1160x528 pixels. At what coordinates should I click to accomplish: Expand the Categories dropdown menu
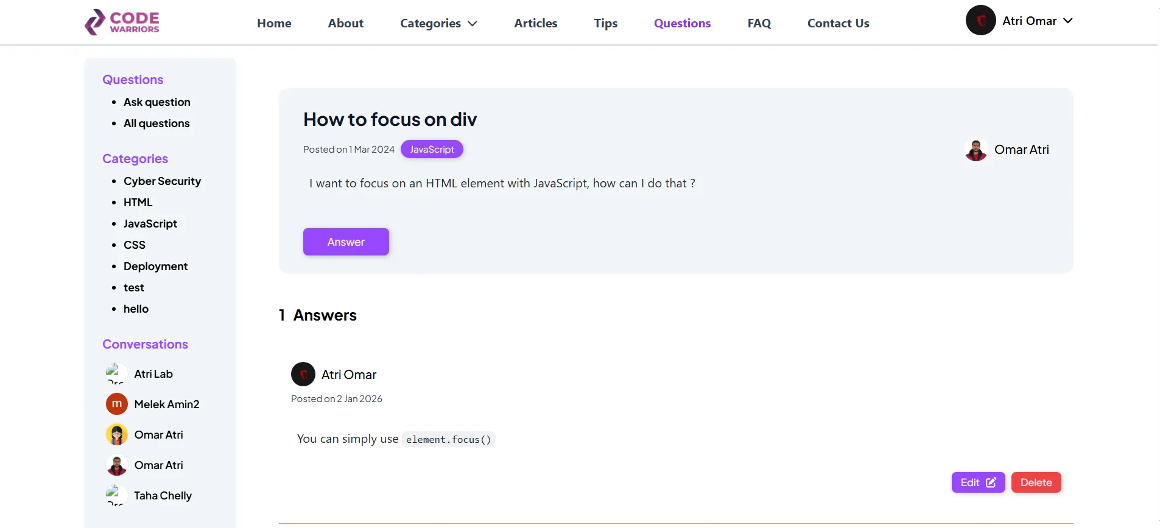[438, 23]
